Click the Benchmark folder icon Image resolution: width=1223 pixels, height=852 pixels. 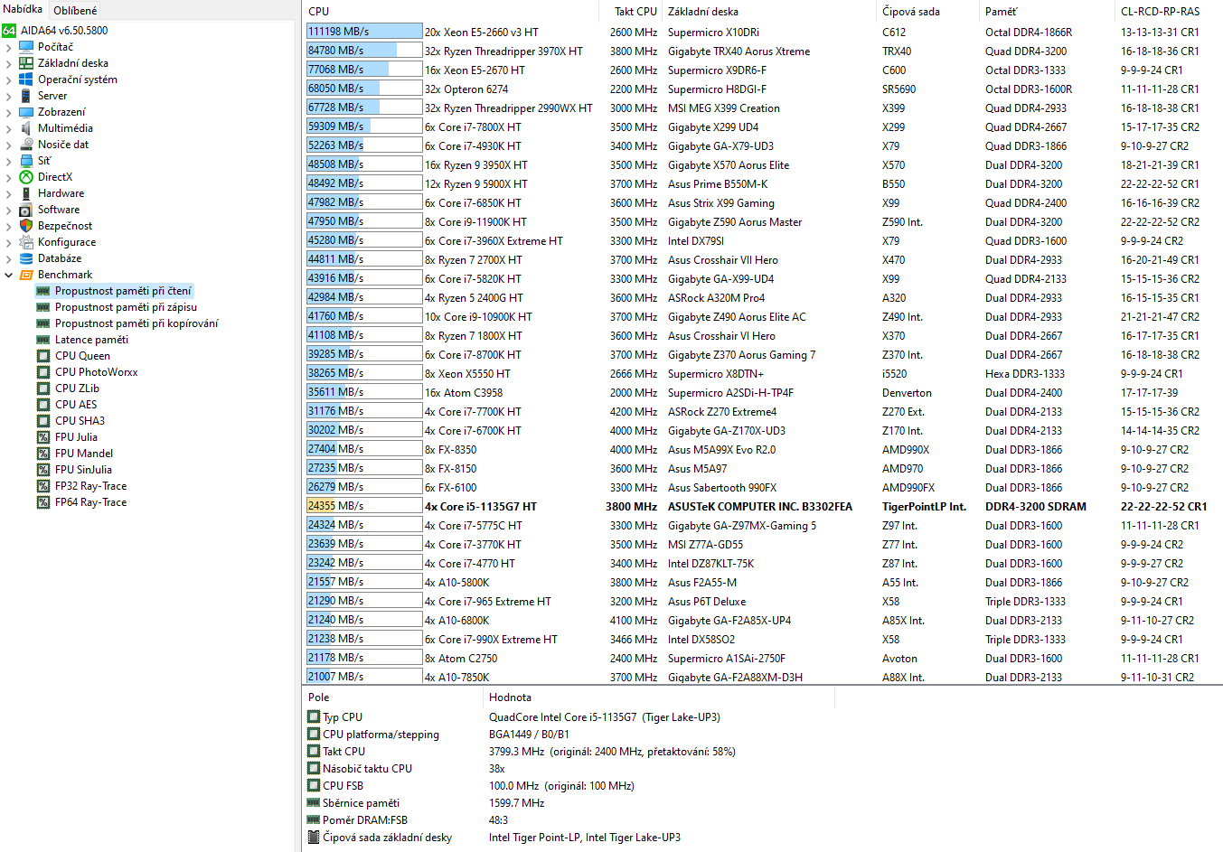pyautogui.click(x=26, y=275)
